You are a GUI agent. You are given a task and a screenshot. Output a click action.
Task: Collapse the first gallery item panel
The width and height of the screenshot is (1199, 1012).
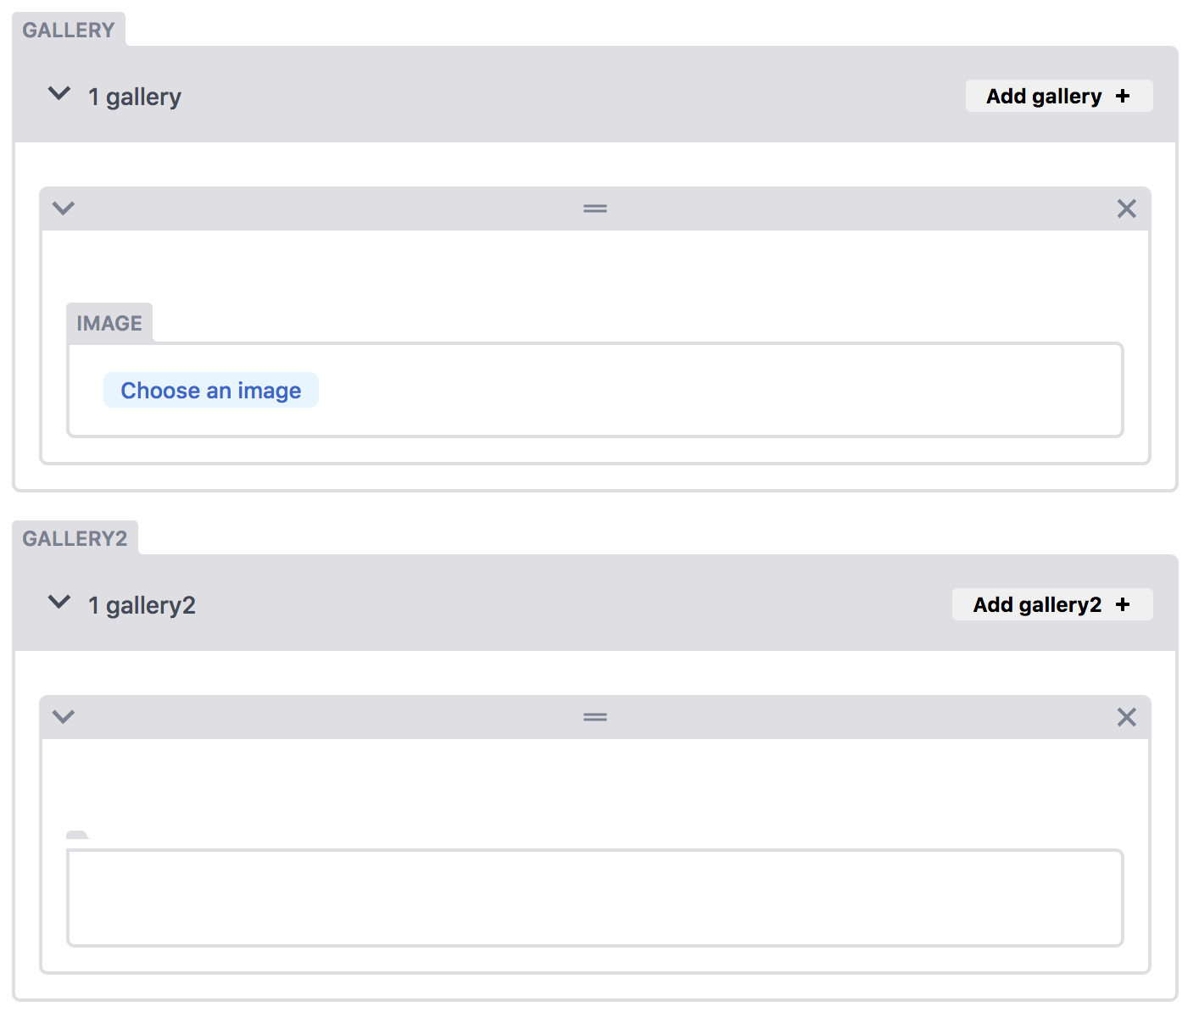pos(64,209)
